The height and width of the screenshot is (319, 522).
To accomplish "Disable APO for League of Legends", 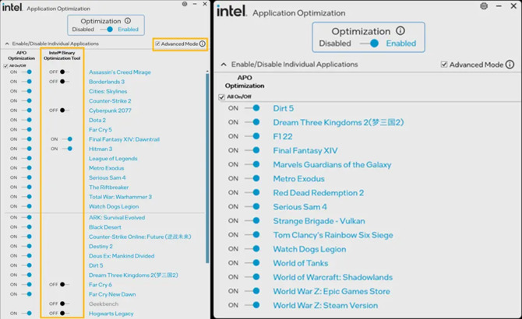I will click(x=26, y=158).
